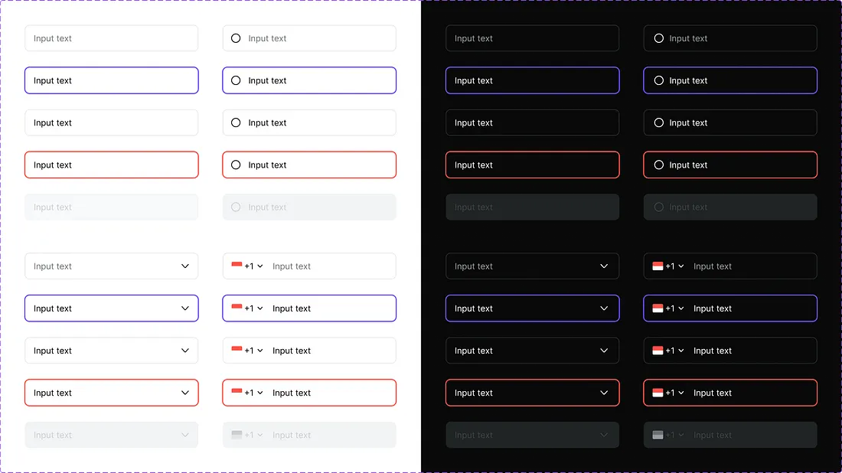Viewport: 842px width, 473px height.
Task: Click the flag icon in the disabled dark phone input
Action: [657, 435]
